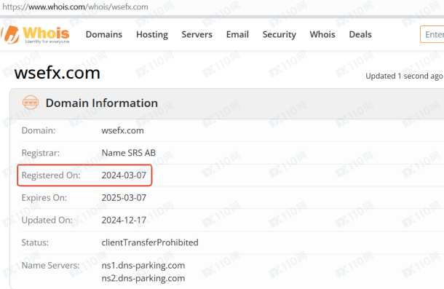Viewport: 444px width, 289px height.
Task: Select the registrar value Name SRS AB
Action: 129,153
